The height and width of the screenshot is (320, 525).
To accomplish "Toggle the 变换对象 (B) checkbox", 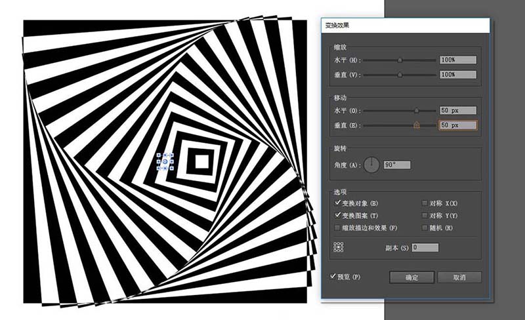I will click(337, 203).
